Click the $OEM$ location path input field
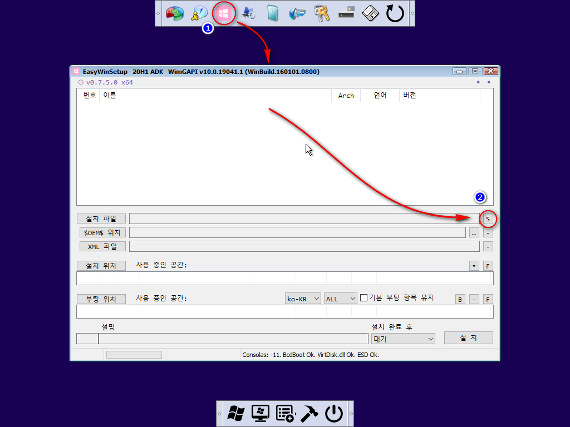Screen dimensions: 570x427 coord(297,232)
